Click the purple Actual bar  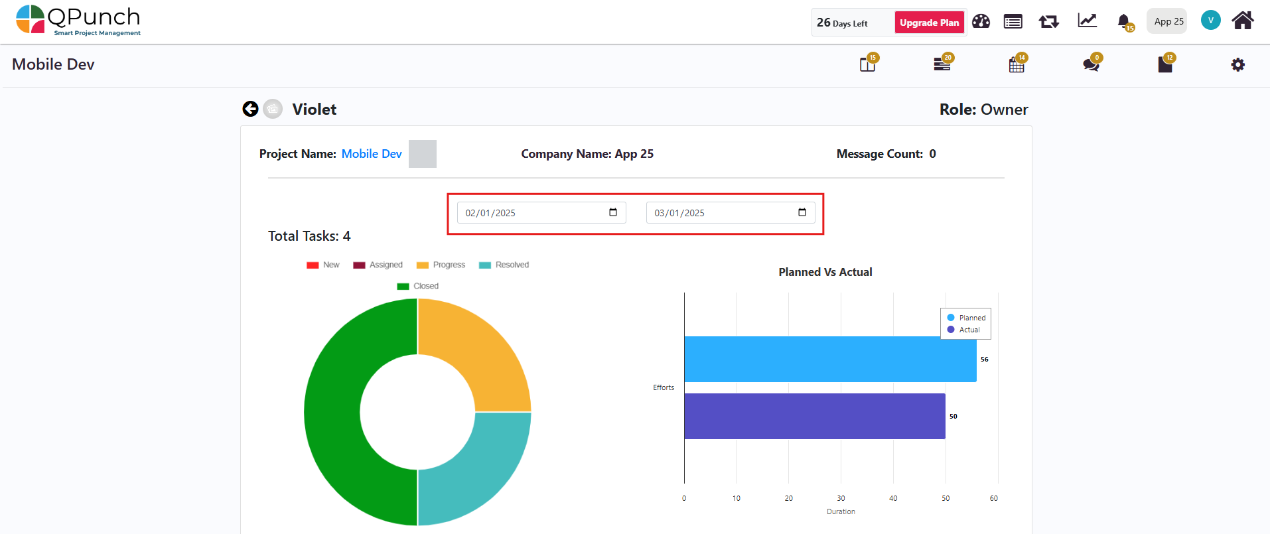(x=815, y=416)
